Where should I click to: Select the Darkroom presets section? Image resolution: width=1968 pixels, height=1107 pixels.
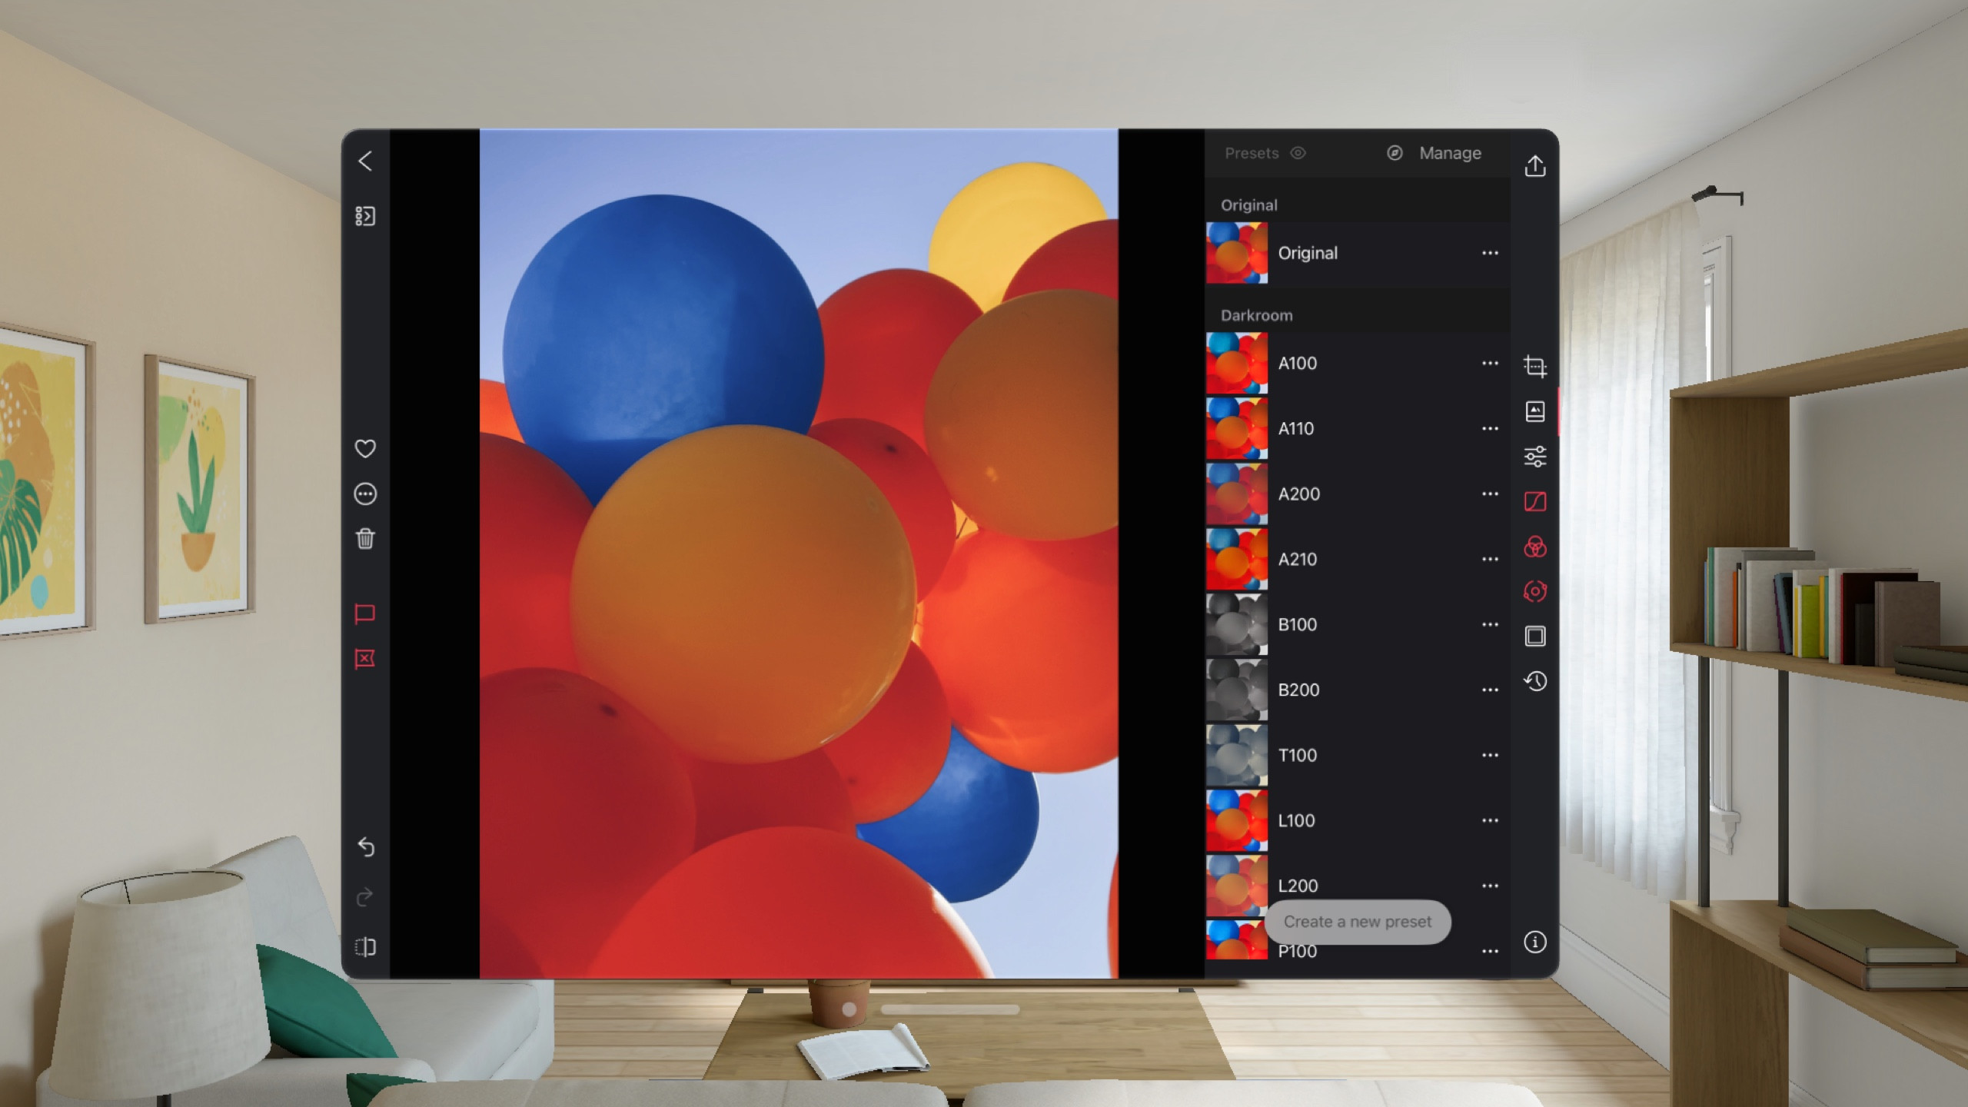click(x=1255, y=315)
